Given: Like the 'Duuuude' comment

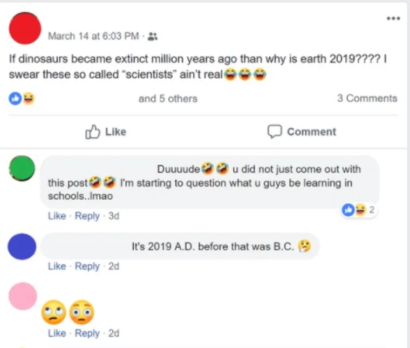Looking at the screenshot, I should coord(57,216).
